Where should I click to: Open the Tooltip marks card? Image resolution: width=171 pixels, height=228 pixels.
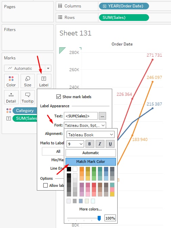tap(28, 97)
